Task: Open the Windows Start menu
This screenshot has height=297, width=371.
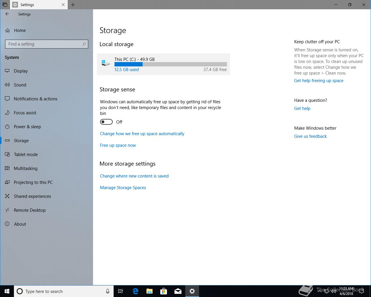Action: pos(7,291)
